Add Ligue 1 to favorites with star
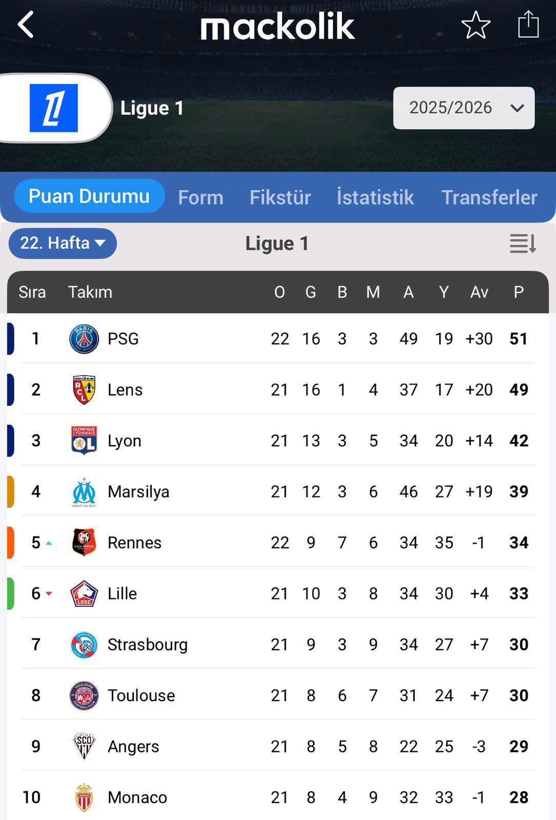 [475, 25]
